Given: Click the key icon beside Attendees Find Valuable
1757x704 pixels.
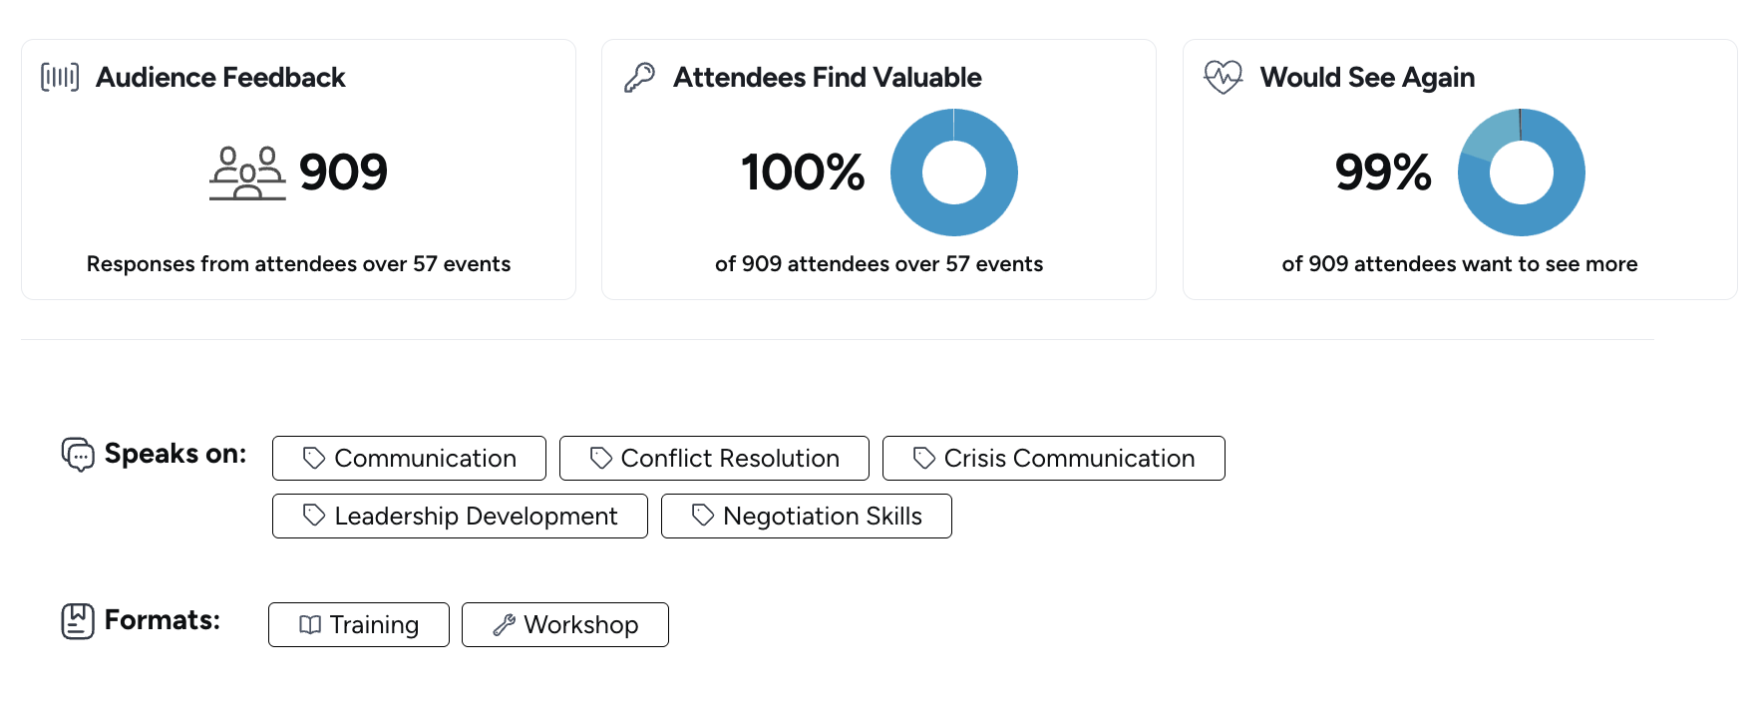Looking at the screenshot, I should pos(639,77).
